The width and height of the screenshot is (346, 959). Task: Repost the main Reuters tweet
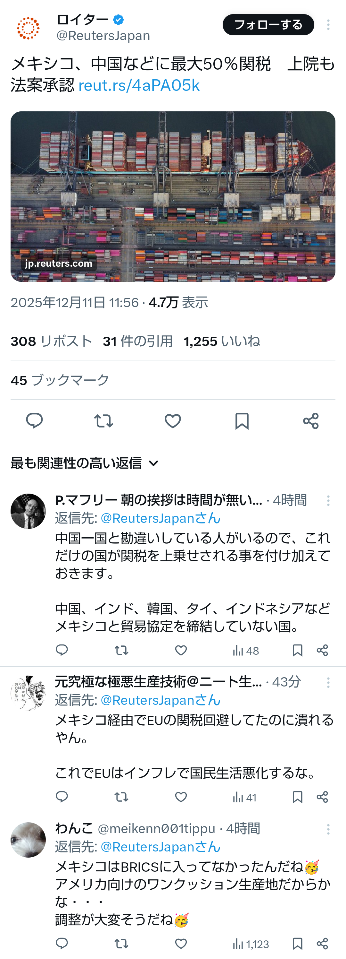pyautogui.click(x=103, y=421)
